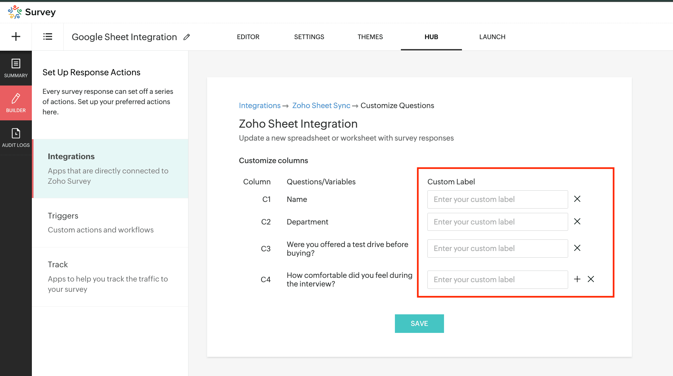
Task: Click custom label field for Name
Action: pyautogui.click(x=497, y=199)
